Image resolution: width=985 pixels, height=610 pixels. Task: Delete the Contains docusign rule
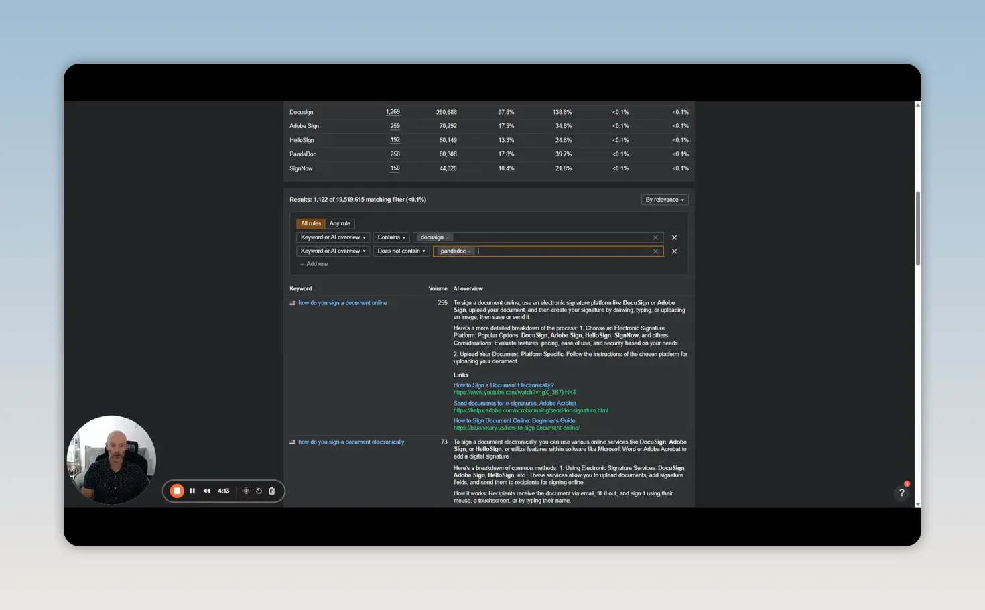pyautogui.click(x=675, y=237)
